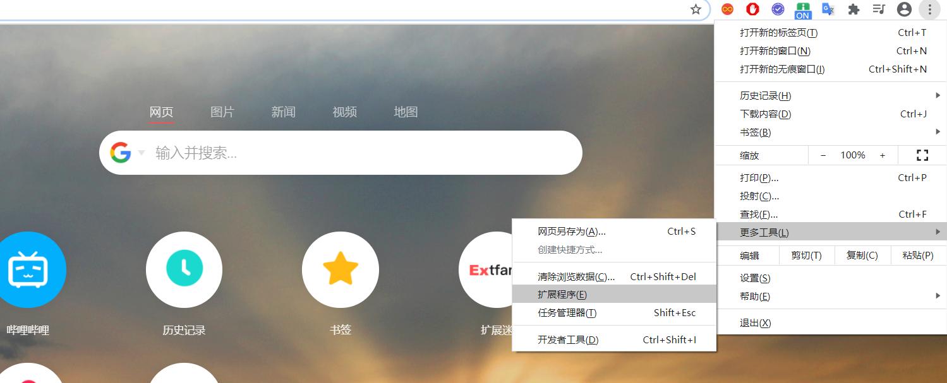Choose 退出 from the Chrome menu
The width and height of the screenshot is (947, 383).
831,323
